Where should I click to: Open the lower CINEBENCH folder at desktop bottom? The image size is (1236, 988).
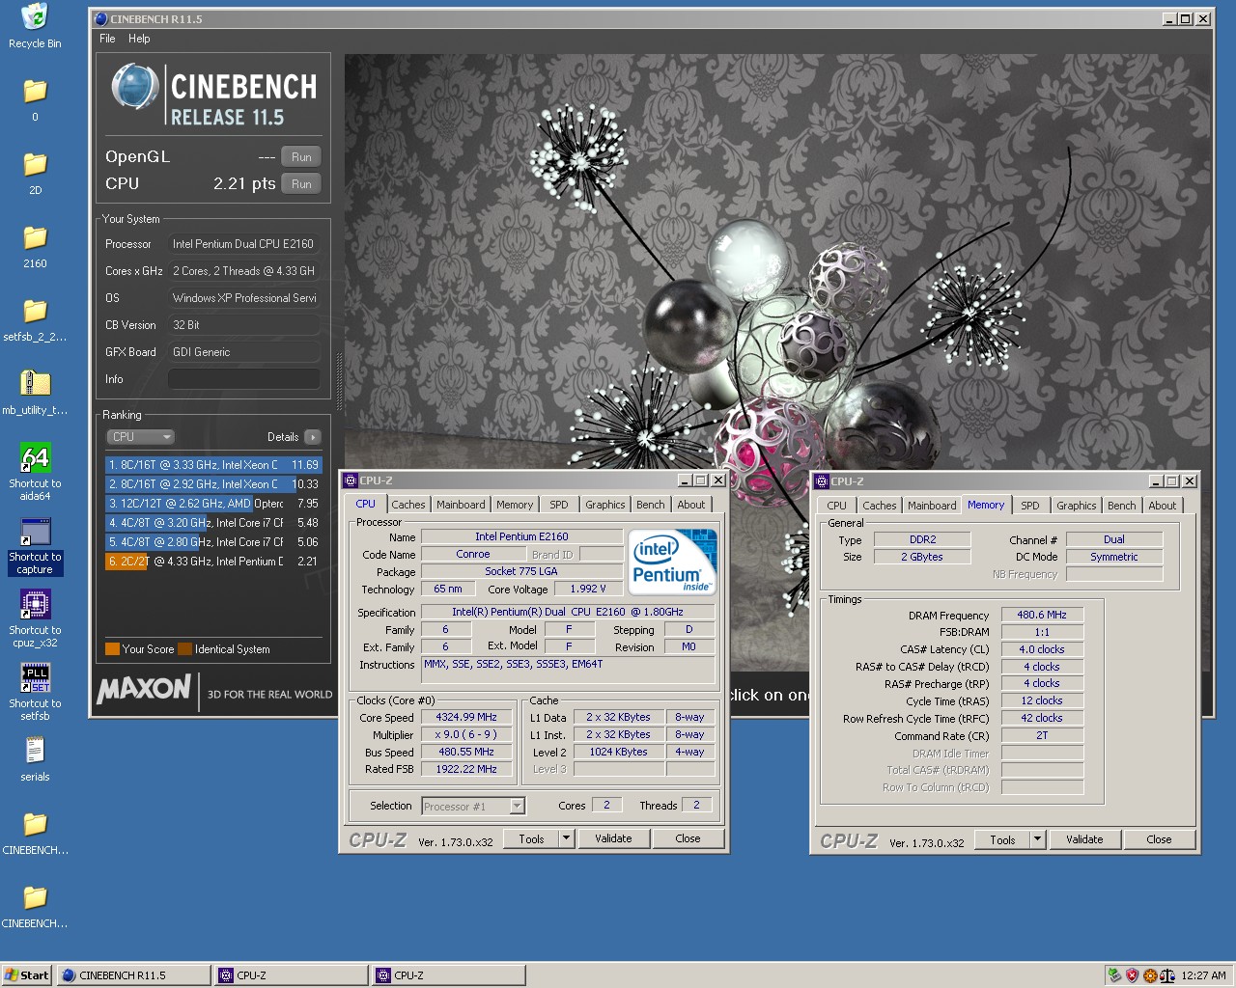pos(35,897)
